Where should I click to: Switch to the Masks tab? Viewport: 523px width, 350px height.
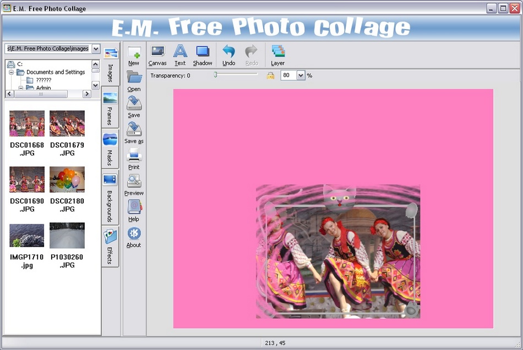pyautogui.click(x=111, y=149)
